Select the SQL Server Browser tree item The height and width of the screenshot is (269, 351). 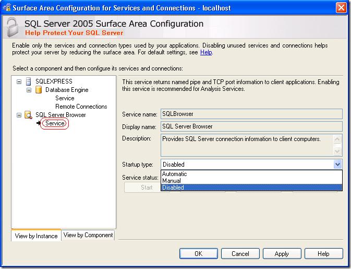[x=60, y=115]
